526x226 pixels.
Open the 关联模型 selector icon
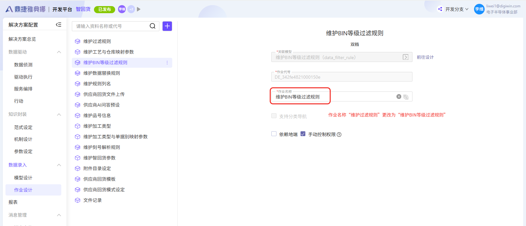pos(405,57)
